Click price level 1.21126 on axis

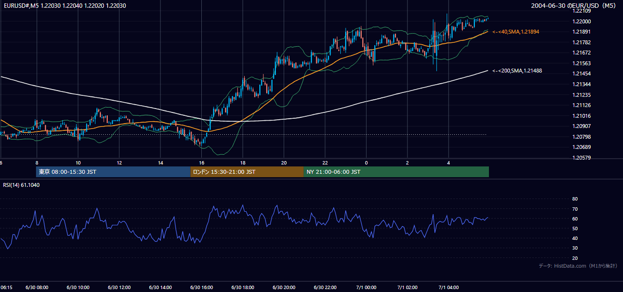[582, 105]
